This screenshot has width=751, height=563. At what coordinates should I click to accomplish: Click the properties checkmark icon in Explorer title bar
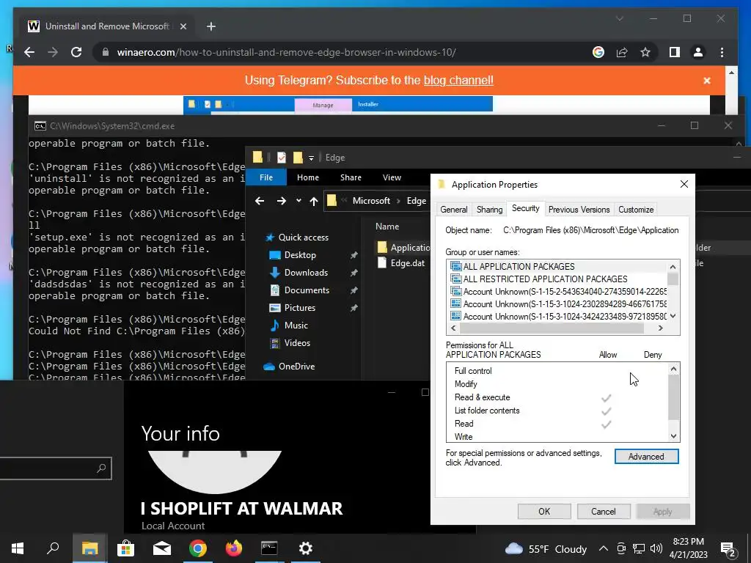(x=281, y=157)
